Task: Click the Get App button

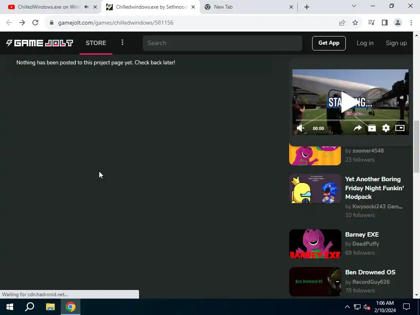Action: click(x=329, y=43)
